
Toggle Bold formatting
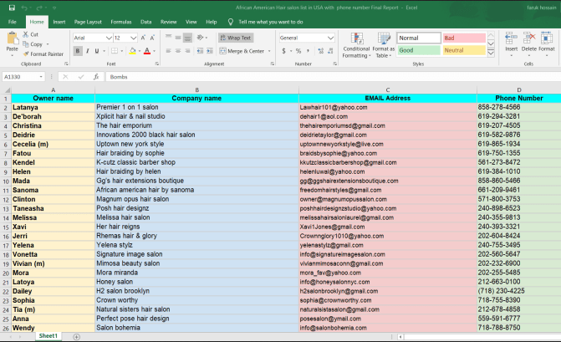click(x=78, y=51)
